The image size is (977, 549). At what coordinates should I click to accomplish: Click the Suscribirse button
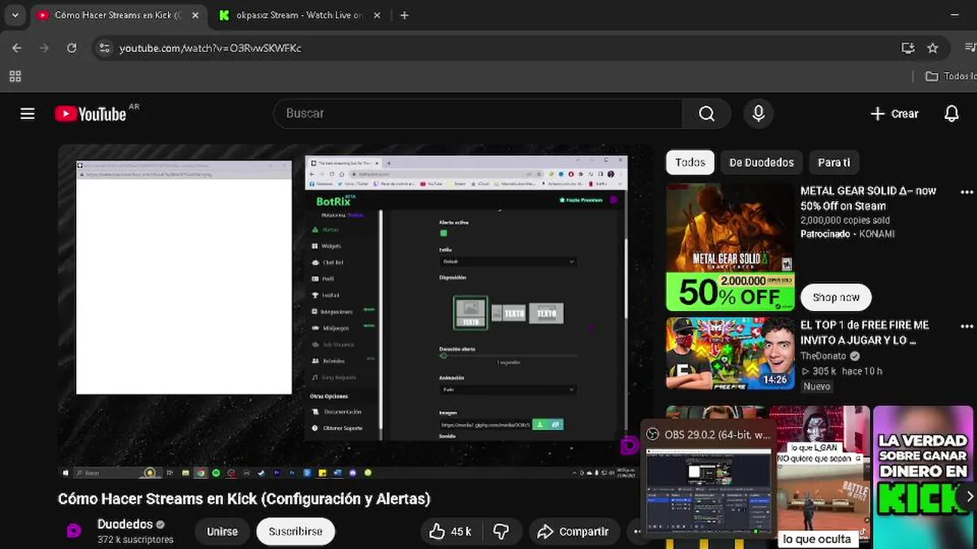pyautogui.click(x=295, y=531)
